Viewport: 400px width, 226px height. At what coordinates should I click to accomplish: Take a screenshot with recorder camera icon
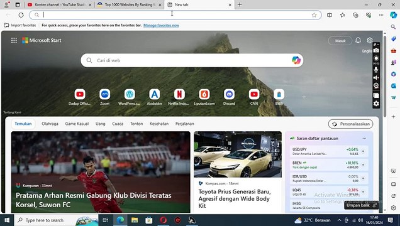click(x=376, y=50)
